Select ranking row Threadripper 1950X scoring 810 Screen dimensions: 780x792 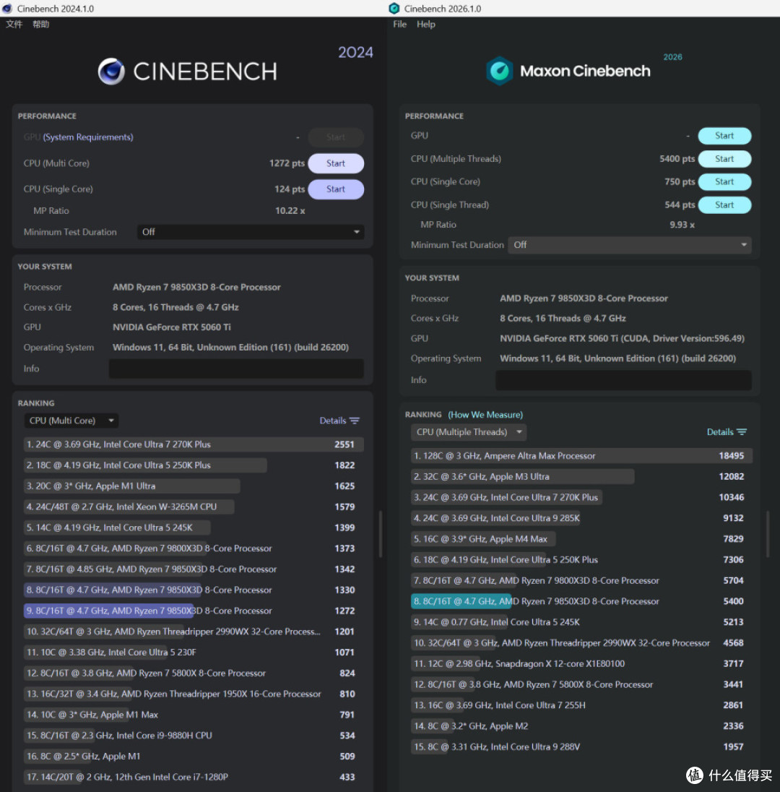point(194,694)
